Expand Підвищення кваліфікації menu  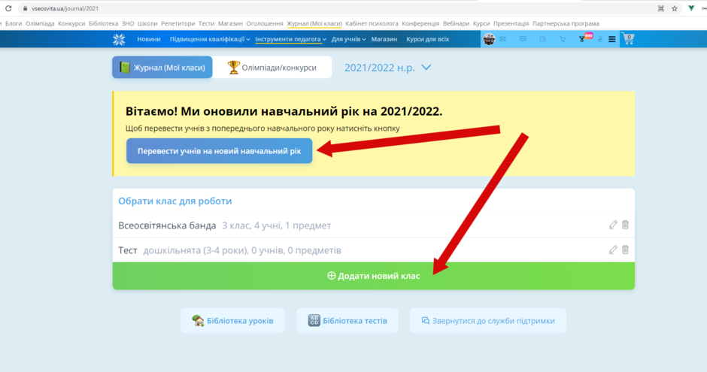210,39
